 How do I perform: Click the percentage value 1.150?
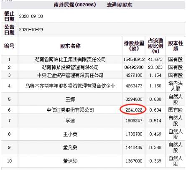coord(155,86)
